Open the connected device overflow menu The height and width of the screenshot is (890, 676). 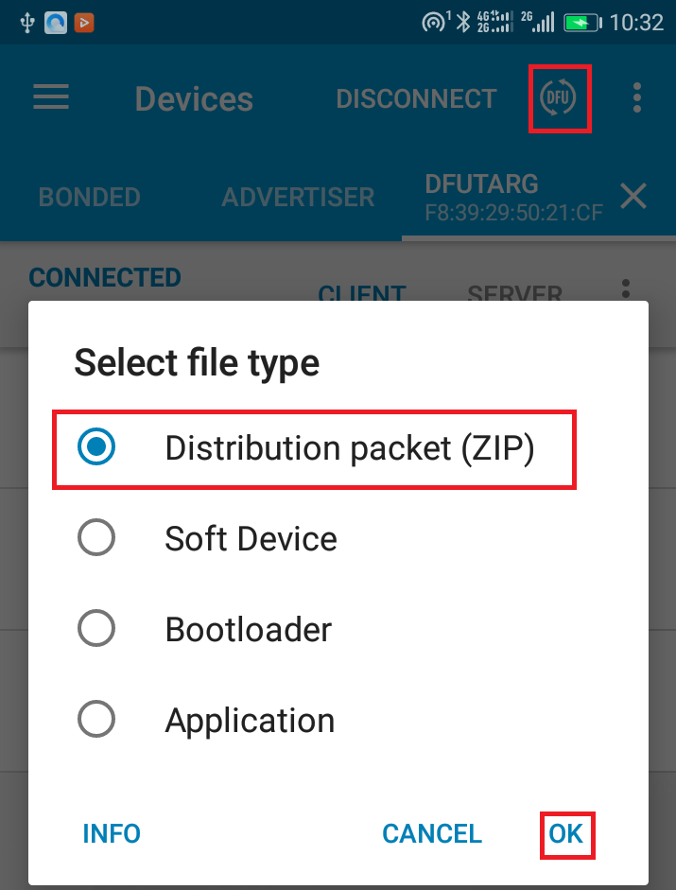tap(624, 288)
